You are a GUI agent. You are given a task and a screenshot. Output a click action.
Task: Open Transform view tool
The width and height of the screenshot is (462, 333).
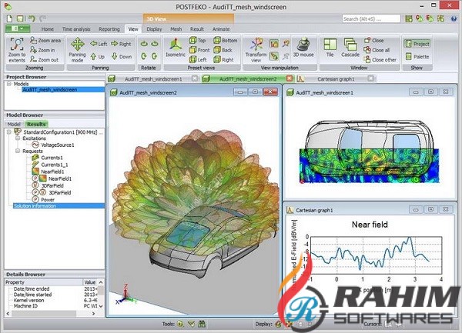[256, 50]
